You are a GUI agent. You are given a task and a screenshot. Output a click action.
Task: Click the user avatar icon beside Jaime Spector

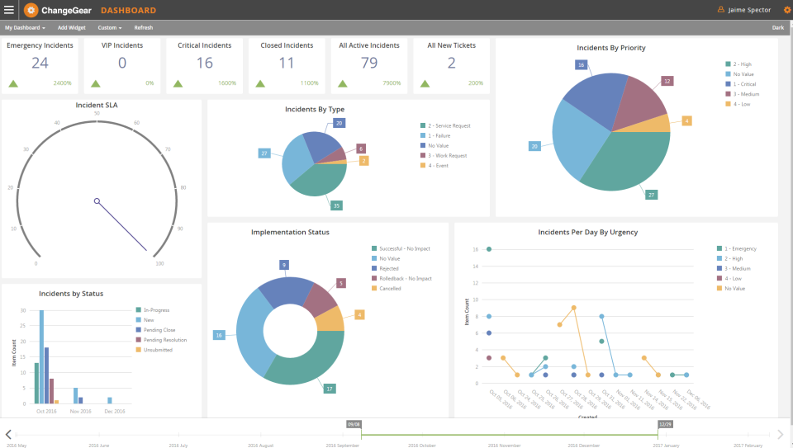tap(720, 10)
